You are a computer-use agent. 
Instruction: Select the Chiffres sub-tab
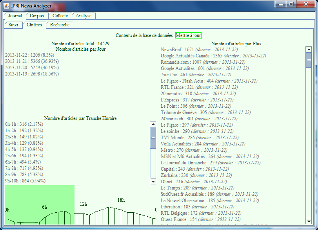coord(34,25)
